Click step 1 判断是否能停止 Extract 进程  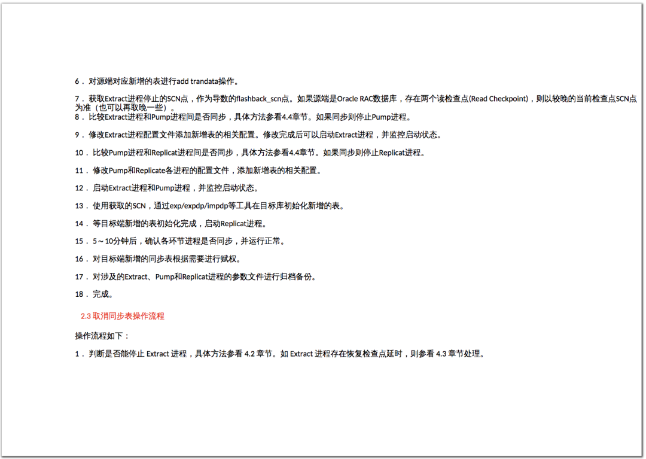pyautogui.click(x=280, y=354)
